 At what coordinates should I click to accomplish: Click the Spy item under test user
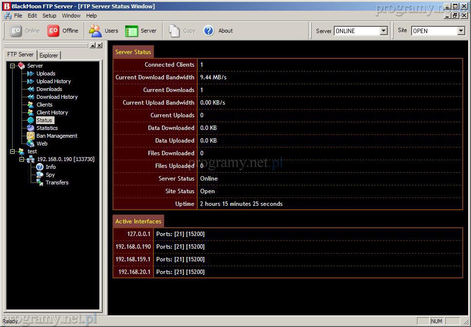[50, 175]
